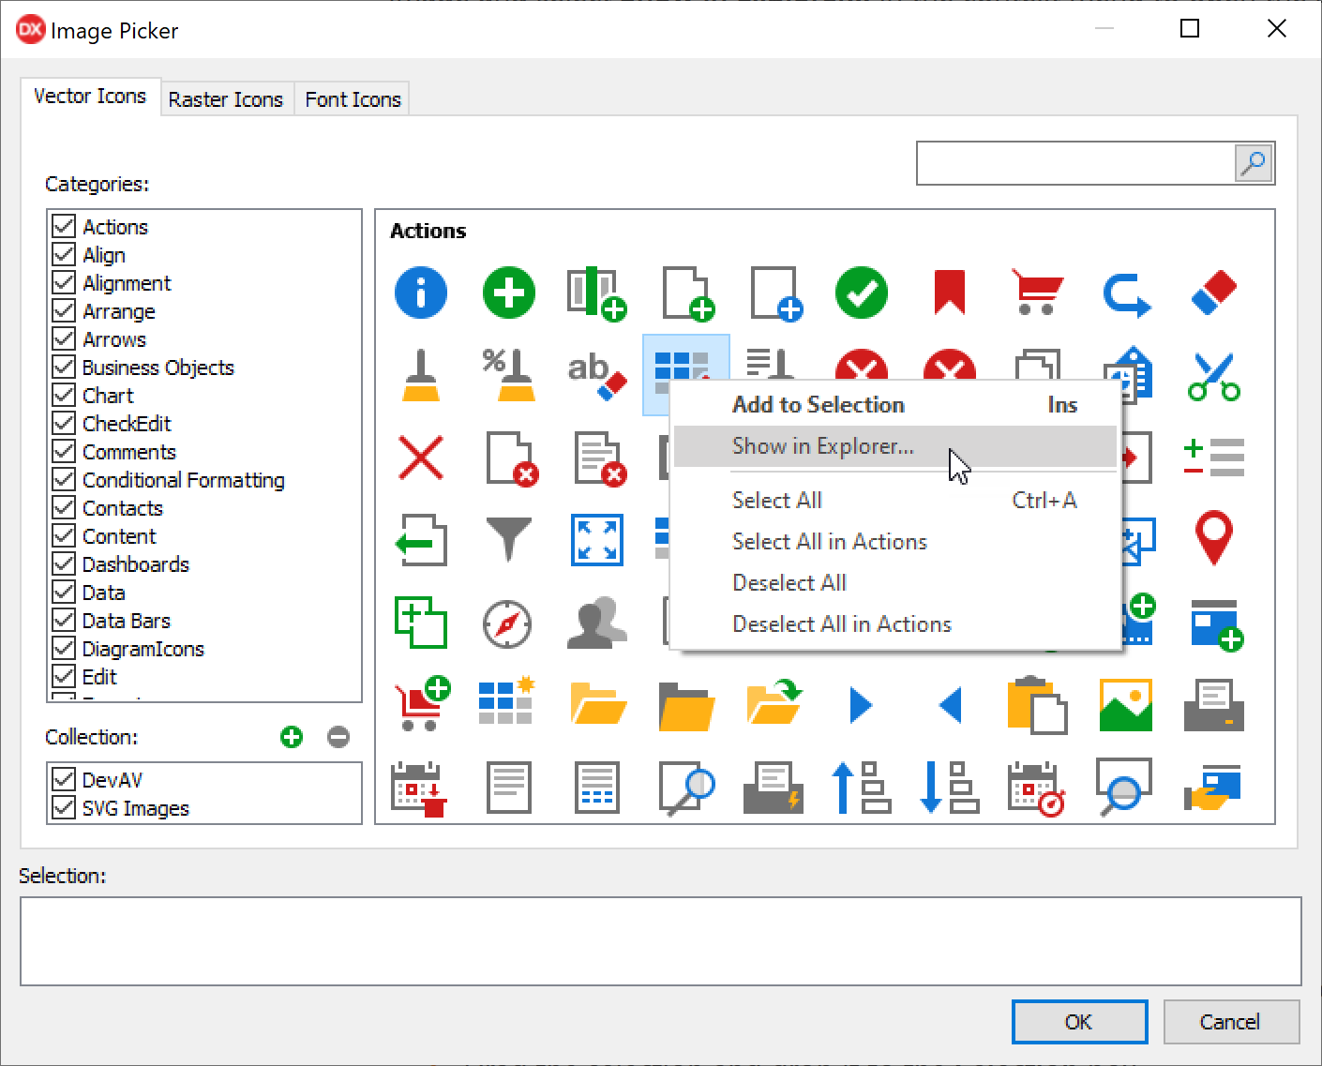Click Select All in Actions menu item

(829, 542)
